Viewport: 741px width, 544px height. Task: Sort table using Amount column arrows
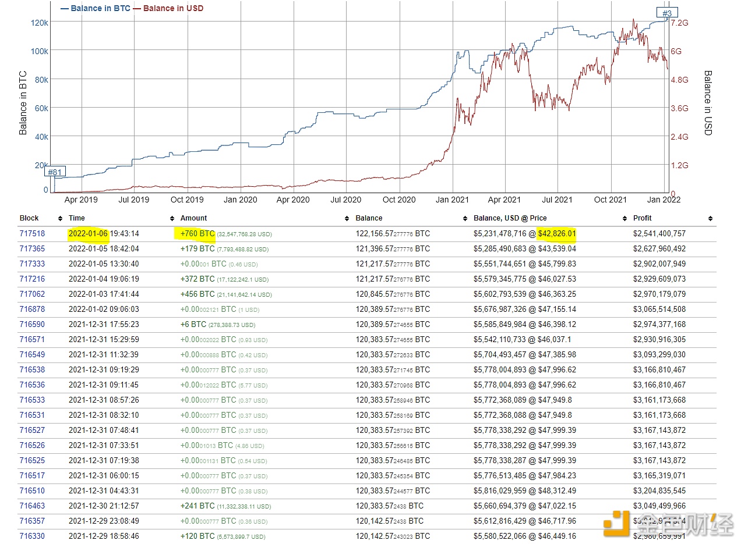(347, 219)
